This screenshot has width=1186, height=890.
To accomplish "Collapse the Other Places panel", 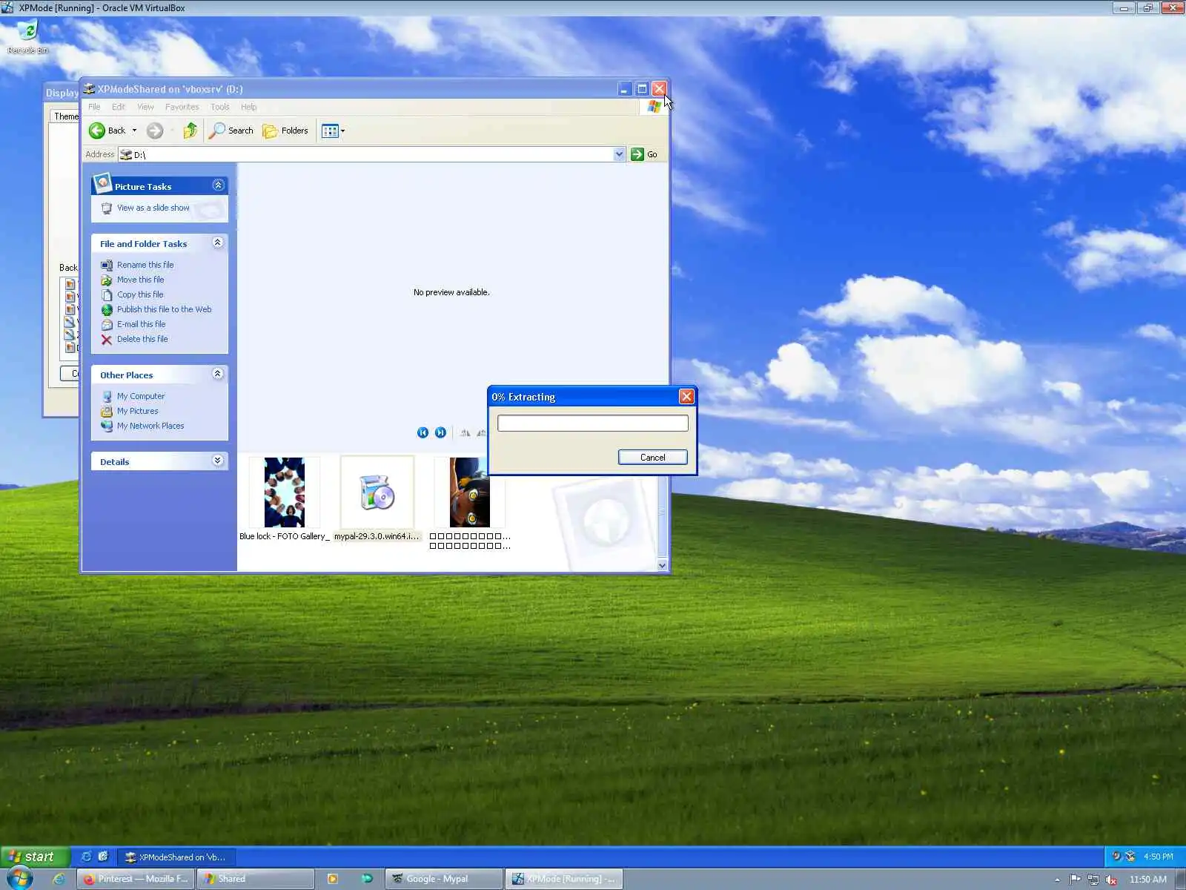I will coord(218,374).
